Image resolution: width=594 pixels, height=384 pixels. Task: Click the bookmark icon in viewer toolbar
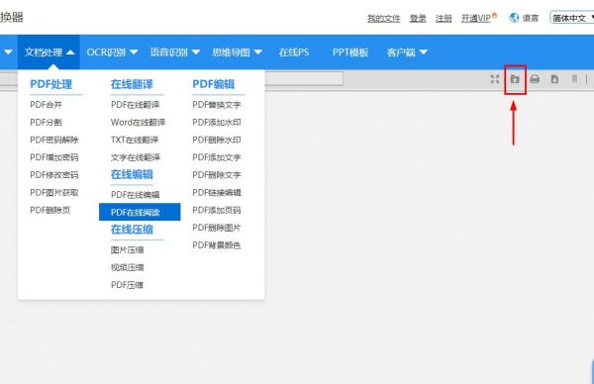coord(574,79)
